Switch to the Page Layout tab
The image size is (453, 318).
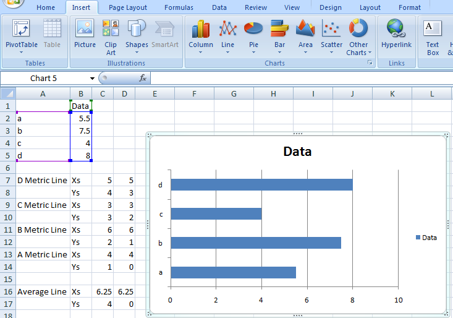tap(128, 7)
